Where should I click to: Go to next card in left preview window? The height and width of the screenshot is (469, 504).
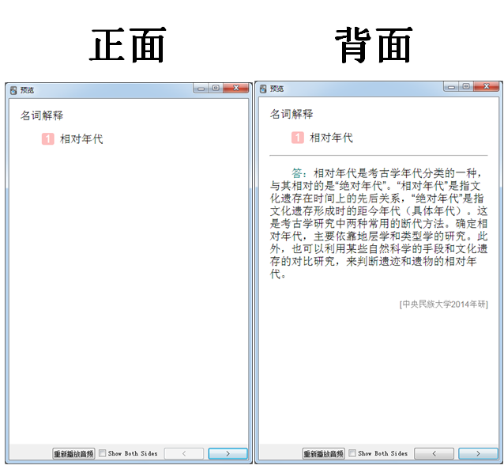(228, 453)
